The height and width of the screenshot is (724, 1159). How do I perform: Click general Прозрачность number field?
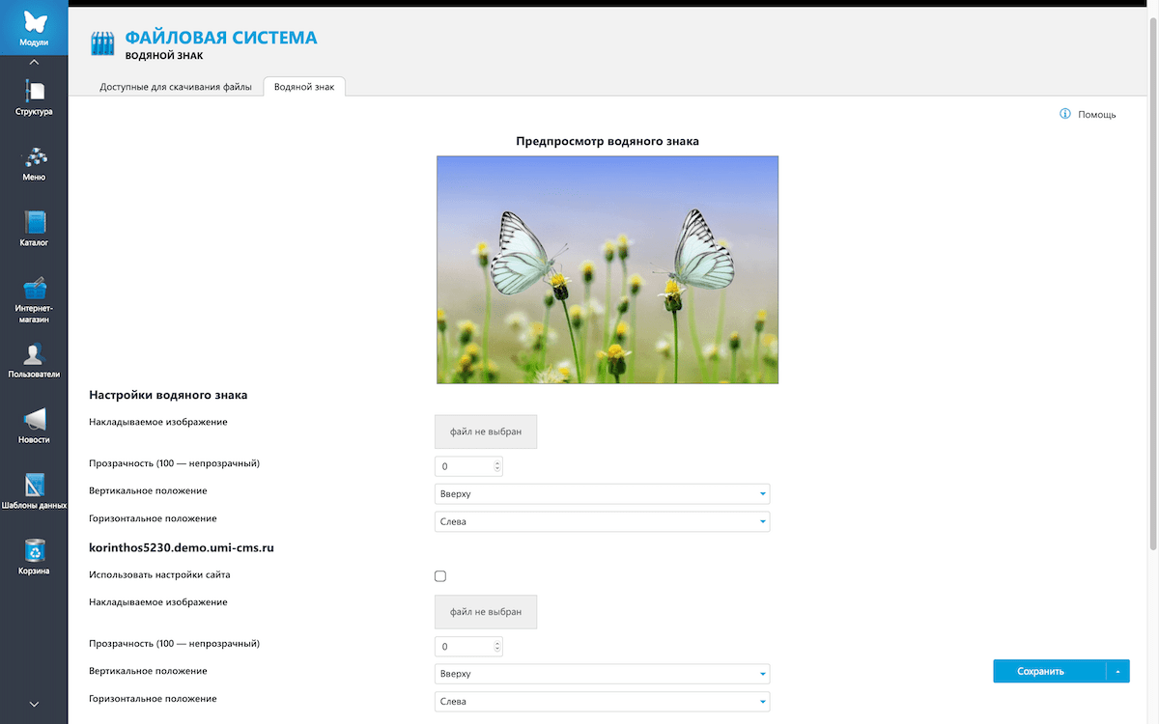pyautogui.click(x=468, y=466)
